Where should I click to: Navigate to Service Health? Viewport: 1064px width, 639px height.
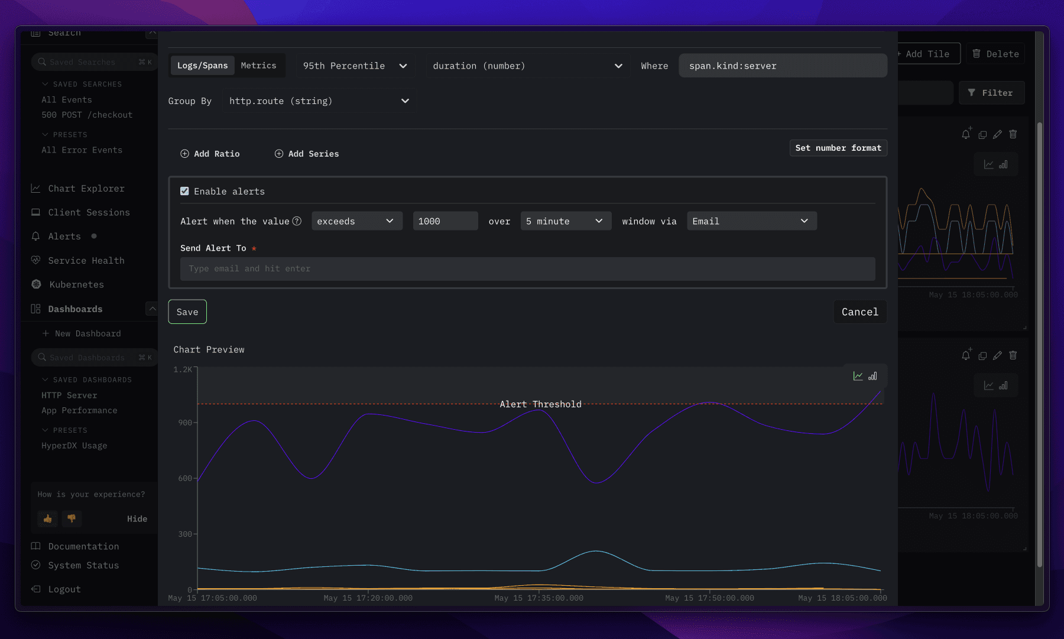coord(86,260)
